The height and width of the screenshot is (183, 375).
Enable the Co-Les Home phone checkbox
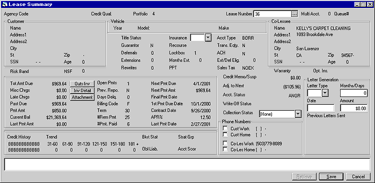click(x=225, y=150)
